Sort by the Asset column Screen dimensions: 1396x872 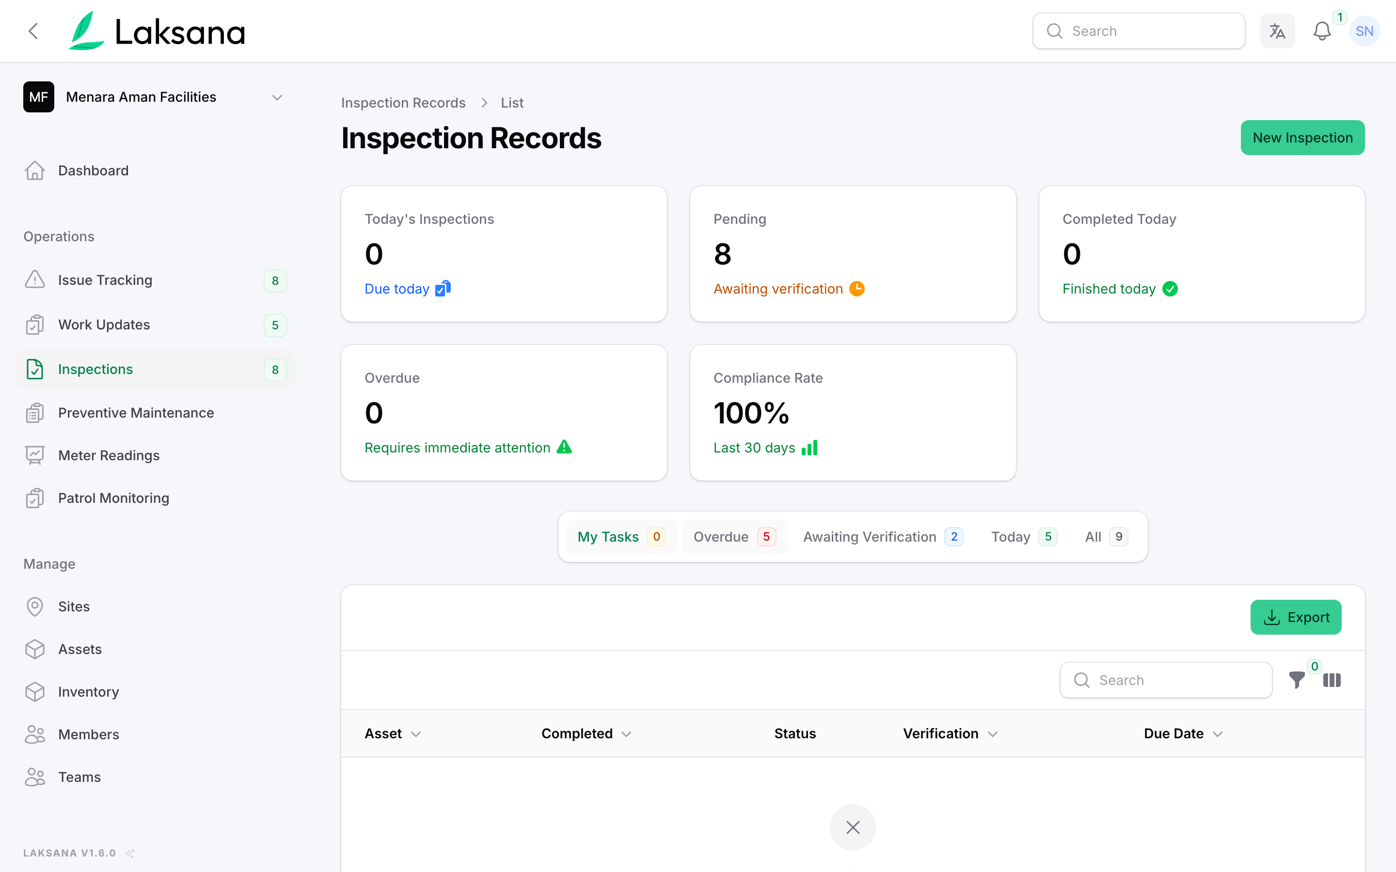(393, 733)
